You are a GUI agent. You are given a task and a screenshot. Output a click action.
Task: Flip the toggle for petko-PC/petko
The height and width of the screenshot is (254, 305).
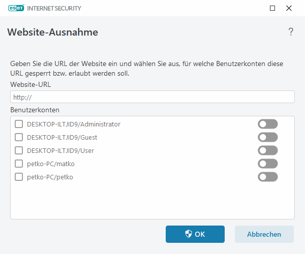(x=268, y=177)
